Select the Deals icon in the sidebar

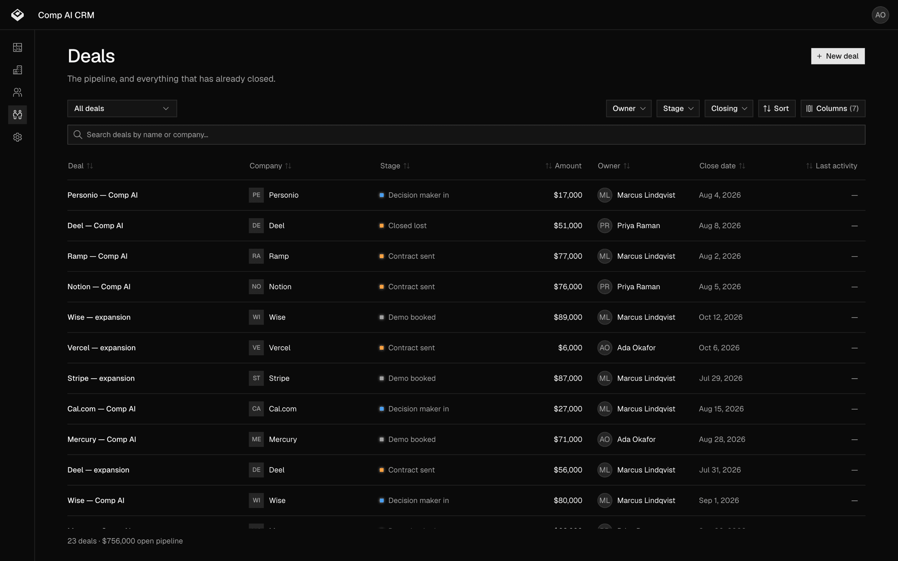[17, 115]
